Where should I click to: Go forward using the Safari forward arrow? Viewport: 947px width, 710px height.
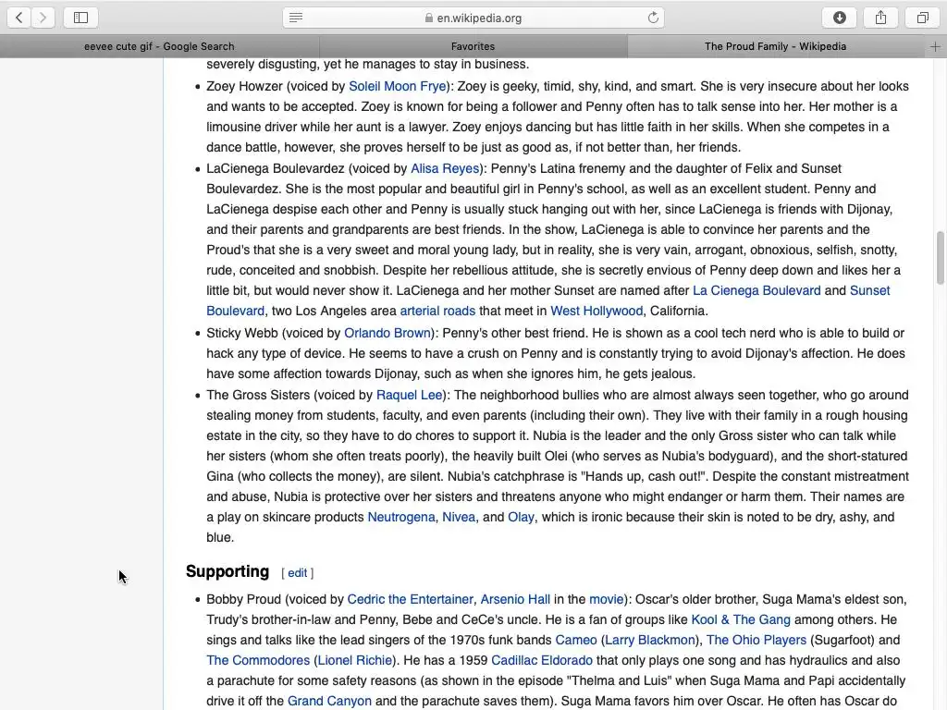click(43, 18)
